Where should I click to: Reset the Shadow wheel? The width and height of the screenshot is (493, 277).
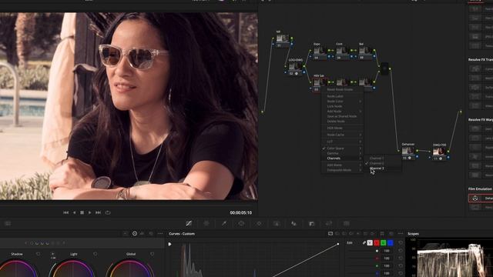tap(38, 254)
